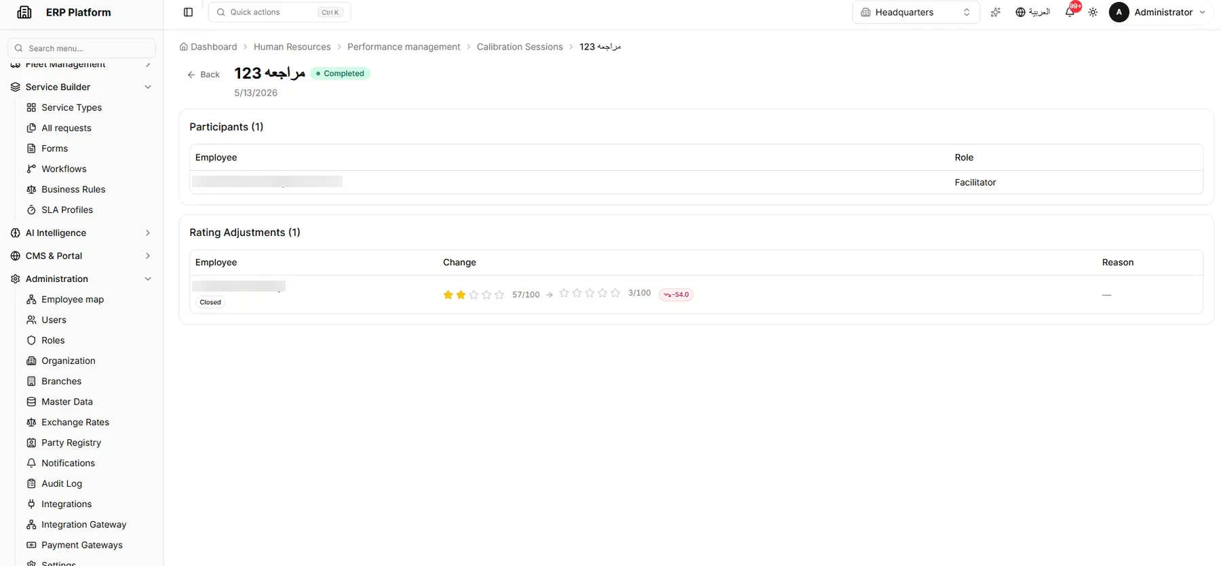The image size is (1221, 566).
Task: Click the Integrations plug icon
Action: (x=31, y=504)
